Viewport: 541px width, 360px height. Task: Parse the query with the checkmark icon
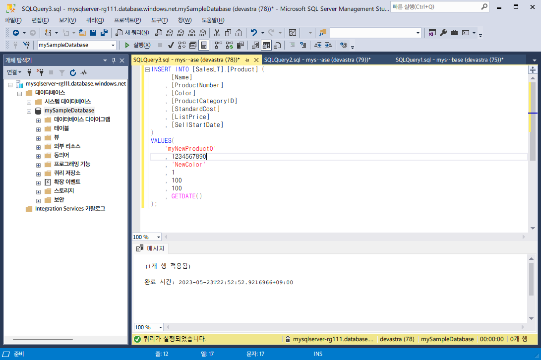171,45
